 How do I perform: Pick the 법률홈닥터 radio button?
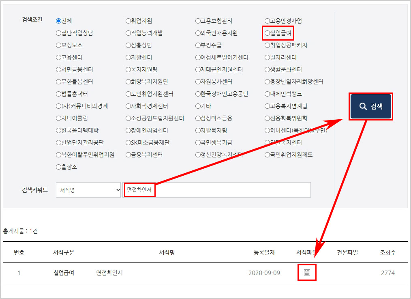58,94
